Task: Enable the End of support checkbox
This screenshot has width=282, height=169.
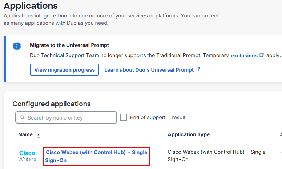Action: (124, 117)
